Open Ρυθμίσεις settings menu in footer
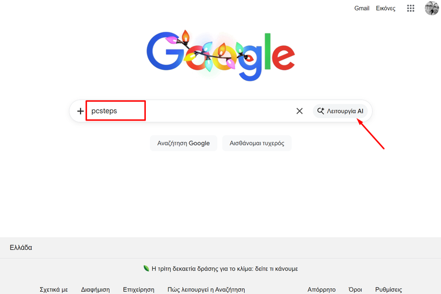Screen dimensions: 441x294 pos(389,289)
